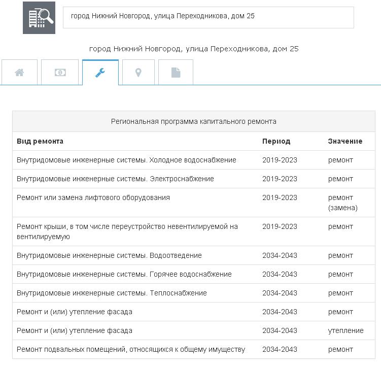
Task: Click the address heading below search
Action: tap(194, 49)
